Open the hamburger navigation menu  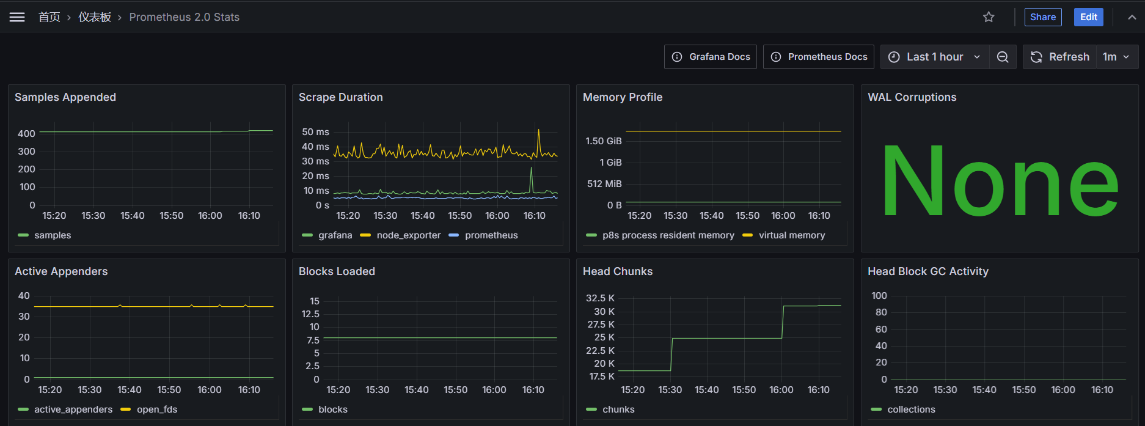[x=17, y=17]
